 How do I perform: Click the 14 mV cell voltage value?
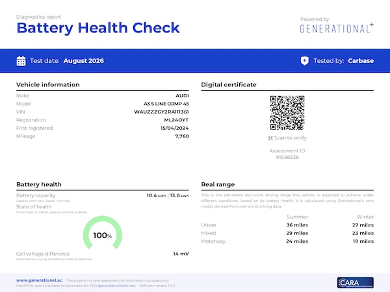pyautogui.click(x=181, y=254)
